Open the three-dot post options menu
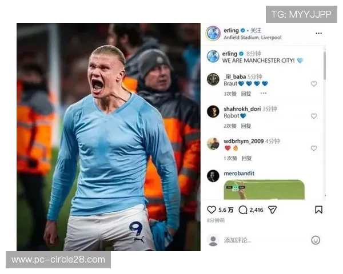Viewport: 343px width, 274px height. [x=319, y=33]
